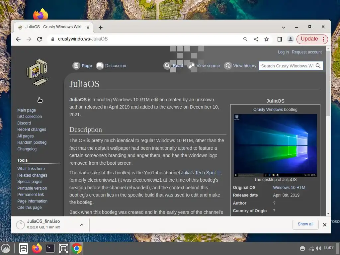Viewport: 340px width, 255px height.
Task: Close the JuliaOS browser tab
Action: 88,28
